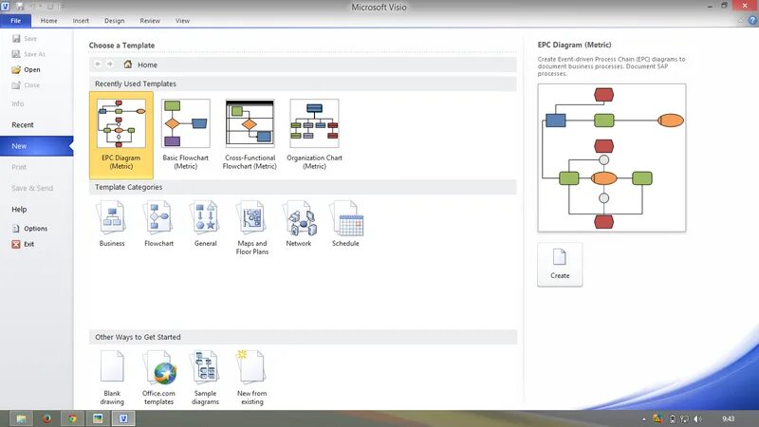The image size is (759, 427).
Task: Switch to the Design ribbon tab
Action: click(114, 21)
